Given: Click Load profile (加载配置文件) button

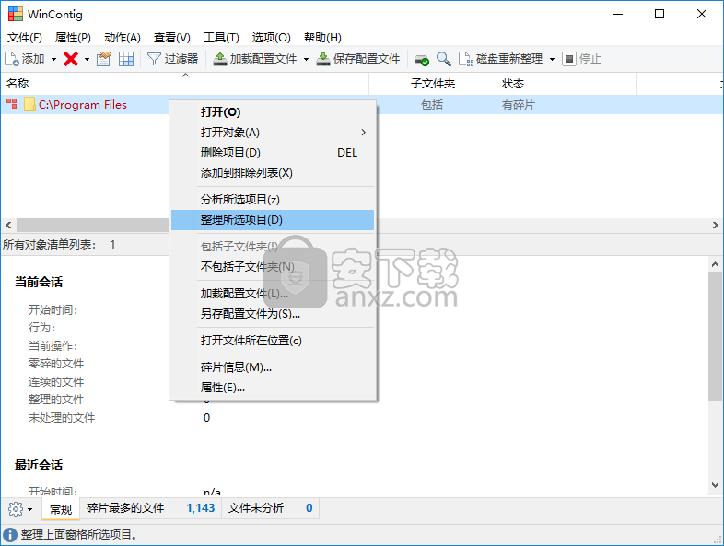Looking at the screenshot, I should point(255,59).
